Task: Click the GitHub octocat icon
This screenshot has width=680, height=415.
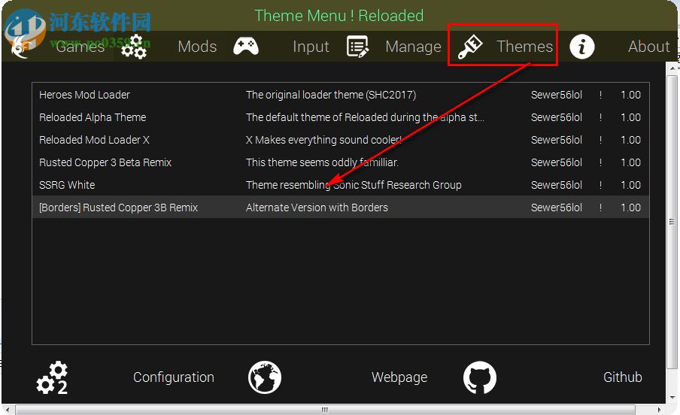Action: 480,377
